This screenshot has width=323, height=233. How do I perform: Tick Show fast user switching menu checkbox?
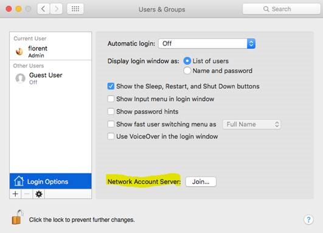[111, 124]
